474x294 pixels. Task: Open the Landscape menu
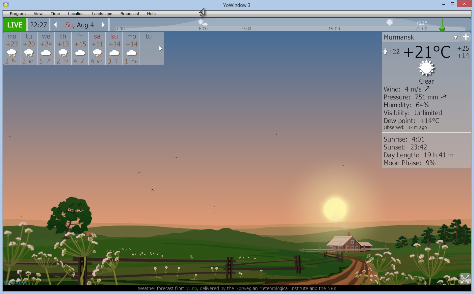pyautogui.click(x=102, y=14)
